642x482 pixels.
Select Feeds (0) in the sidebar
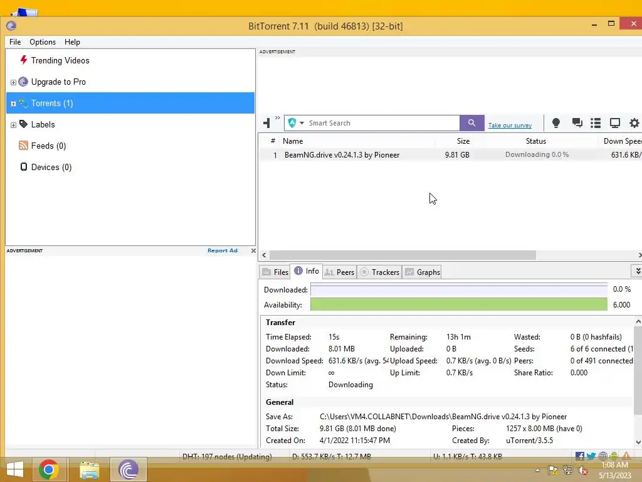click(130, 146)
